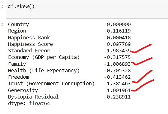
Task: Click the Generosity row label
Action: click(23, 90)
